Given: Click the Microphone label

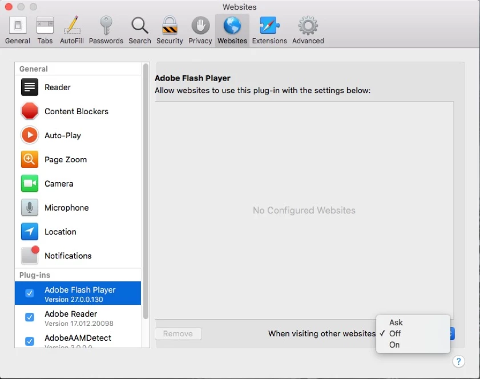Looking at the screenshot, I should click(66, 208).
